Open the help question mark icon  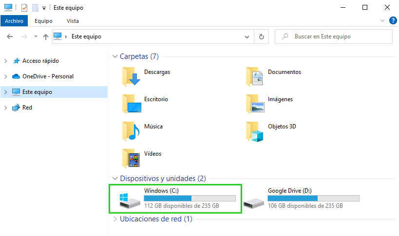[x=393, y=20]
